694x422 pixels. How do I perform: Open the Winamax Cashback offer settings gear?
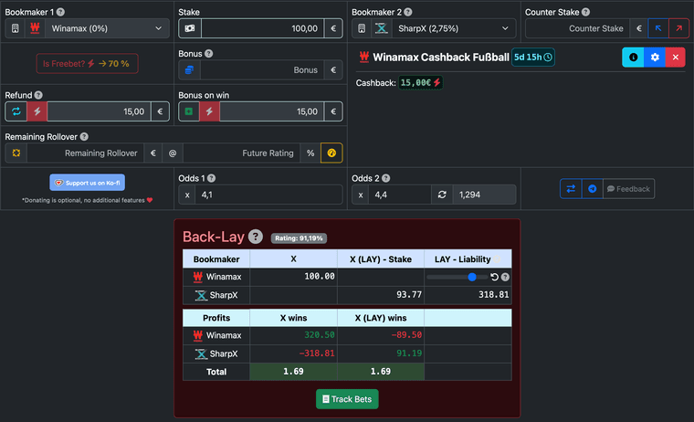coord(654,58)
